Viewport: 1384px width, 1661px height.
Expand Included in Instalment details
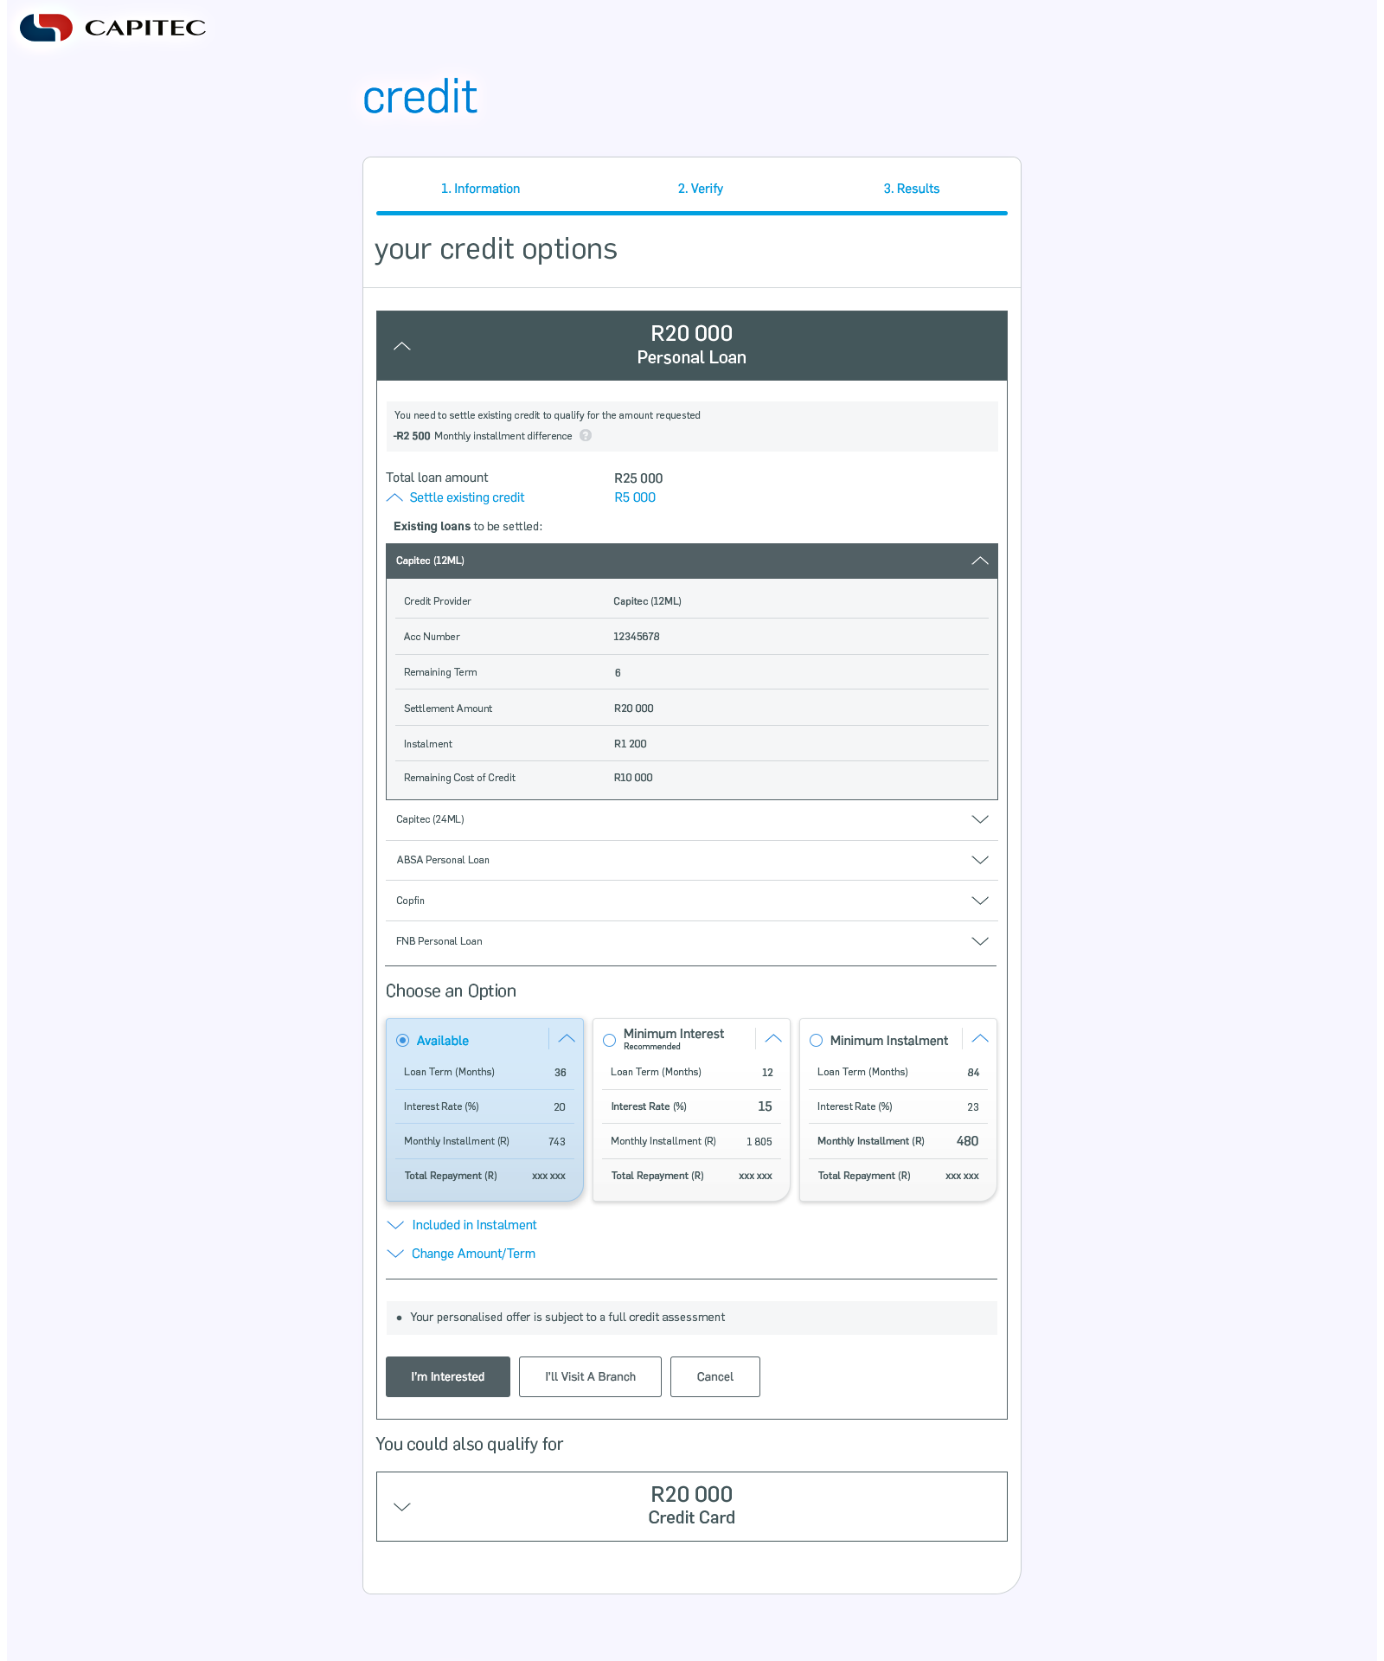(463, 1225)
